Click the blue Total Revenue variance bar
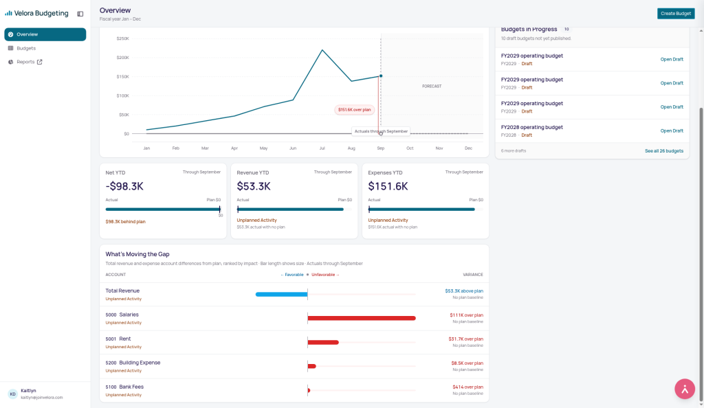The image size is (704, 408). pyautogui.click(x=281, y=295)
